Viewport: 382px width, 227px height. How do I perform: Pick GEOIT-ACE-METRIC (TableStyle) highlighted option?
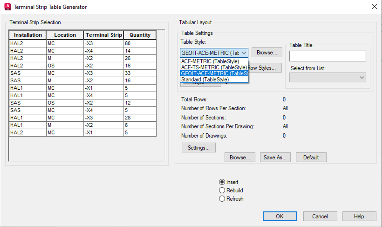[x=214, y=73]
